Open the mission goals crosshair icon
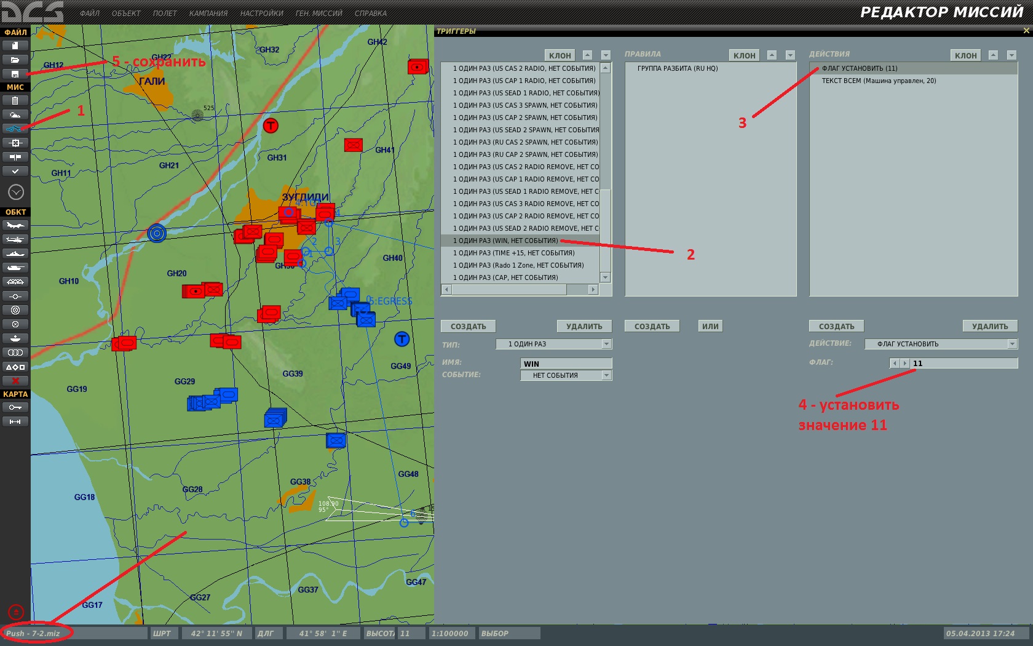This screenshot has height=646, width=1033. point(15,143)
